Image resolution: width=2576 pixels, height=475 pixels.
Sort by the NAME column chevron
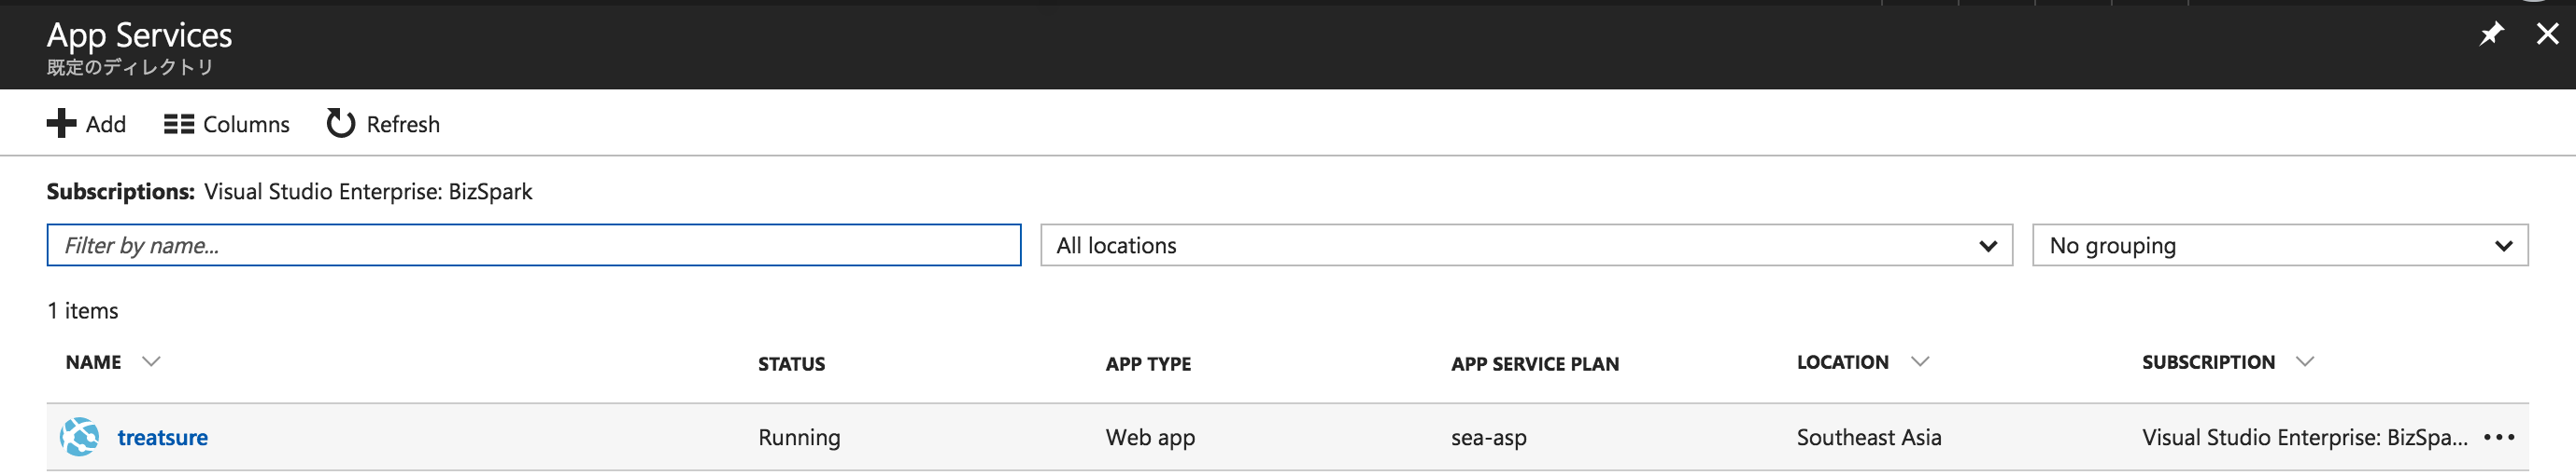click(x=151, y=362)
